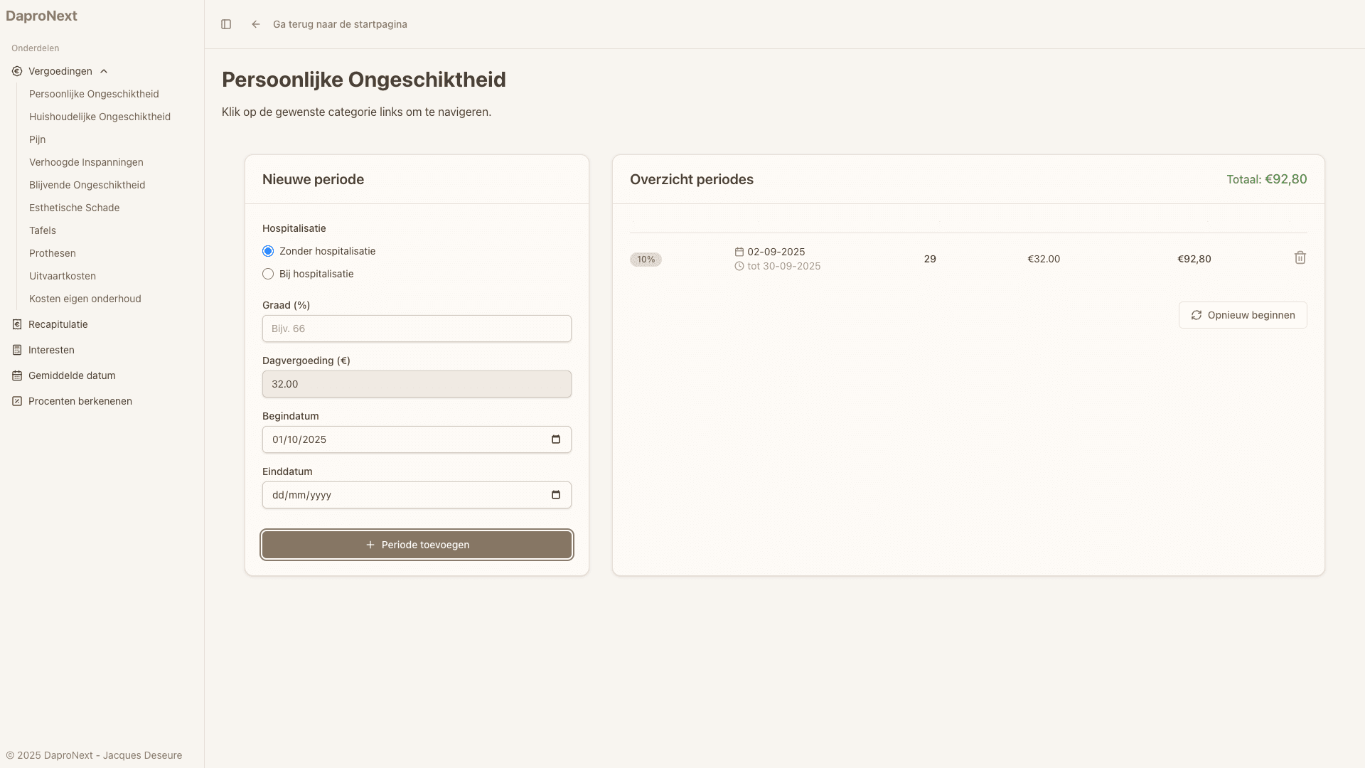This screenshot has width=1365, height=768.
Task: Click the Recapitulatie panel icon
Action: 16,324
